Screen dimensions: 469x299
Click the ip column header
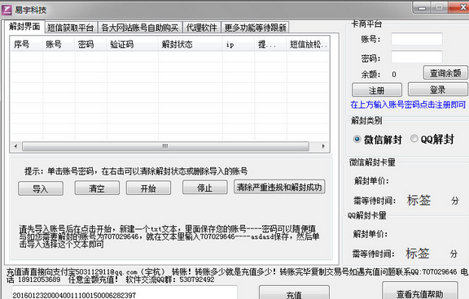pyautogui.click(x=239, y=45)
